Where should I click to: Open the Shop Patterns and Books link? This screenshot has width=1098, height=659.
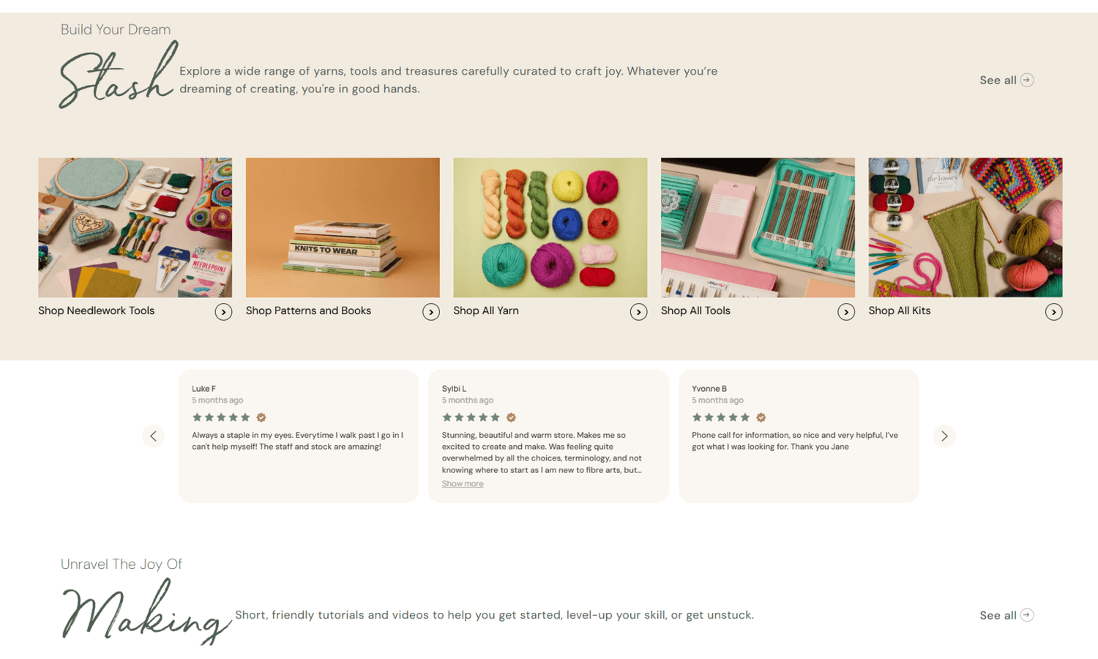[x=308, y=310]
